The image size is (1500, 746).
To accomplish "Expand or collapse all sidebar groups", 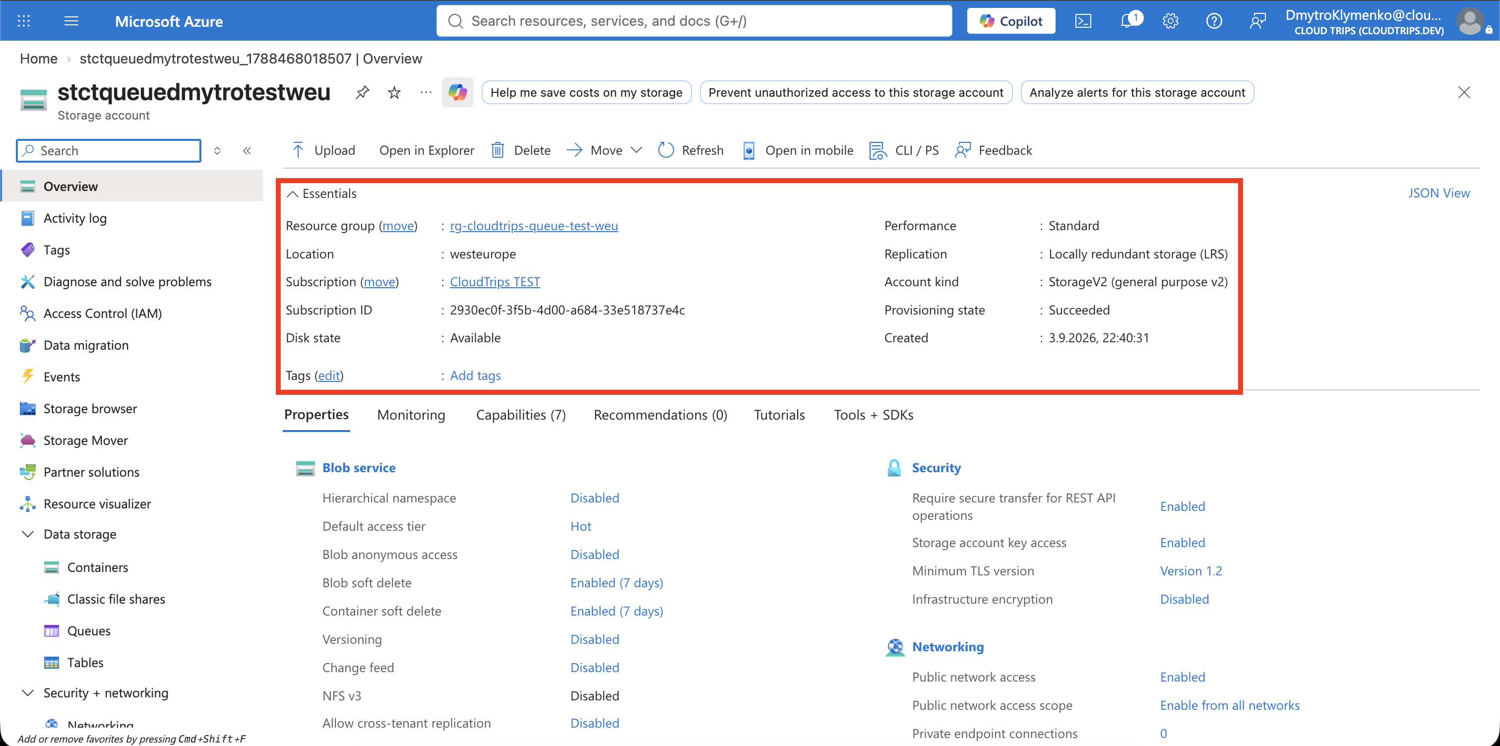I will click(x=217, y=151).
